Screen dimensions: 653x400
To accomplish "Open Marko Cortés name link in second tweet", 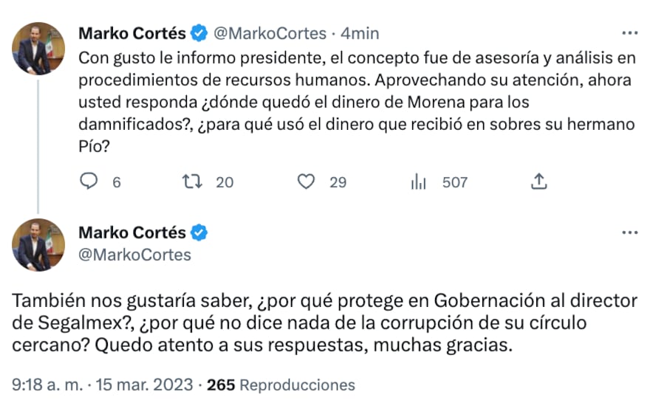I will coord(132,232).
